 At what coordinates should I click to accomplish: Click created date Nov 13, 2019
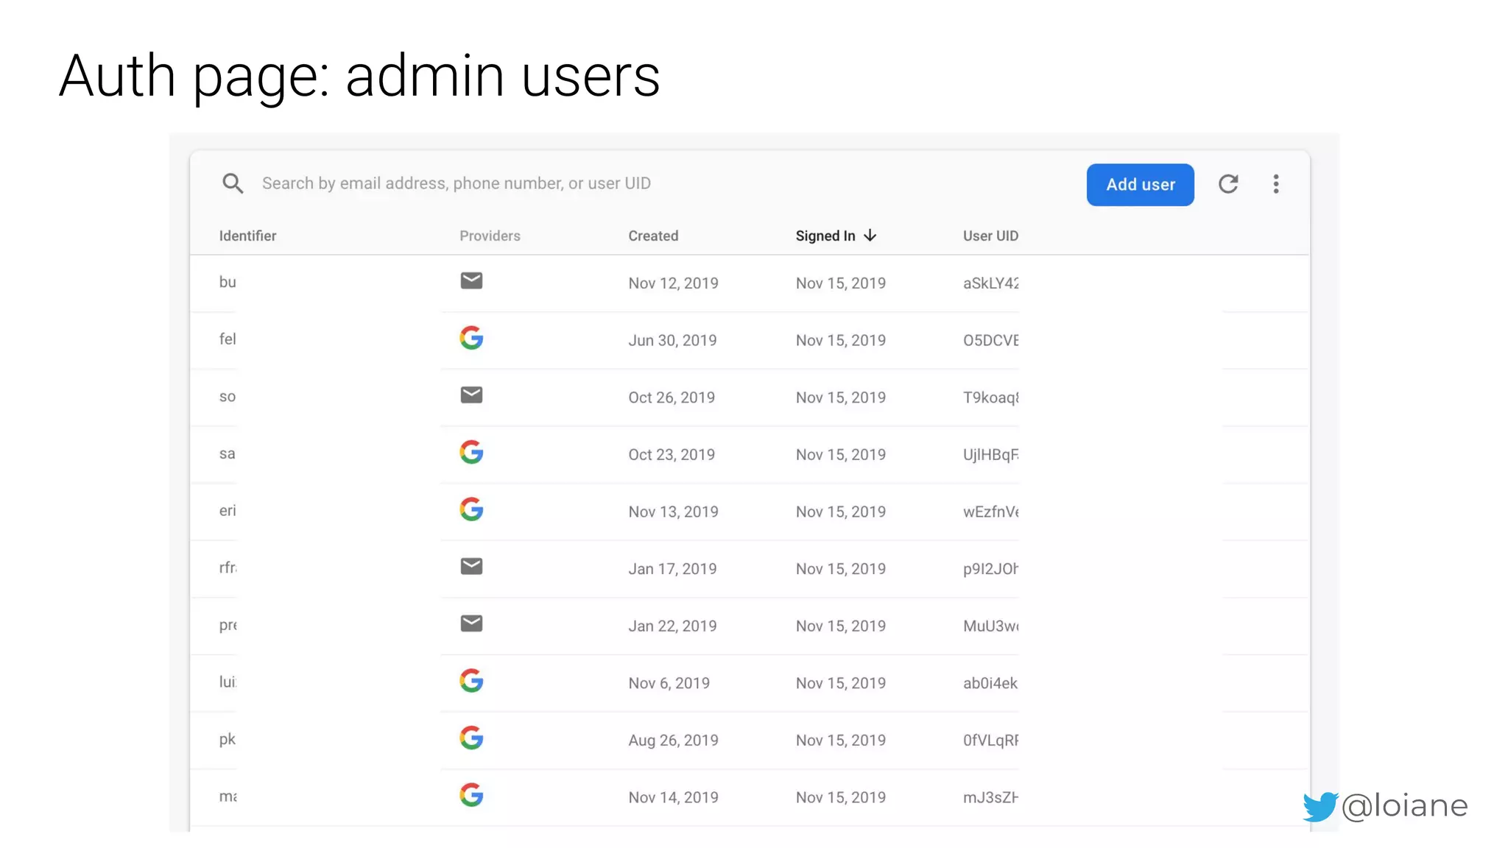tap(673, 512)
